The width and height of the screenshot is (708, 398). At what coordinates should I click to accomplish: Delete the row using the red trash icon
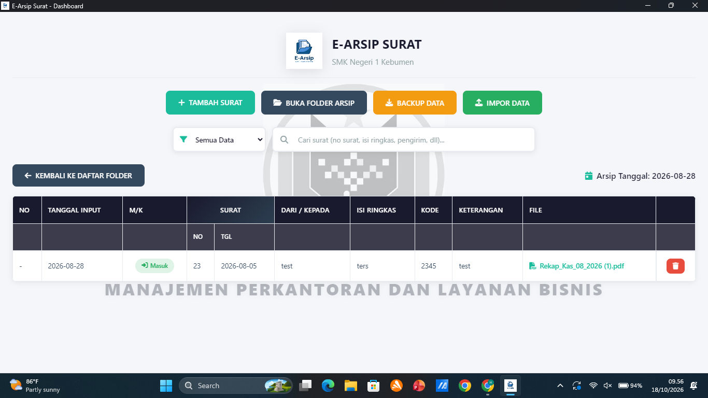click(x=675, y=266)
